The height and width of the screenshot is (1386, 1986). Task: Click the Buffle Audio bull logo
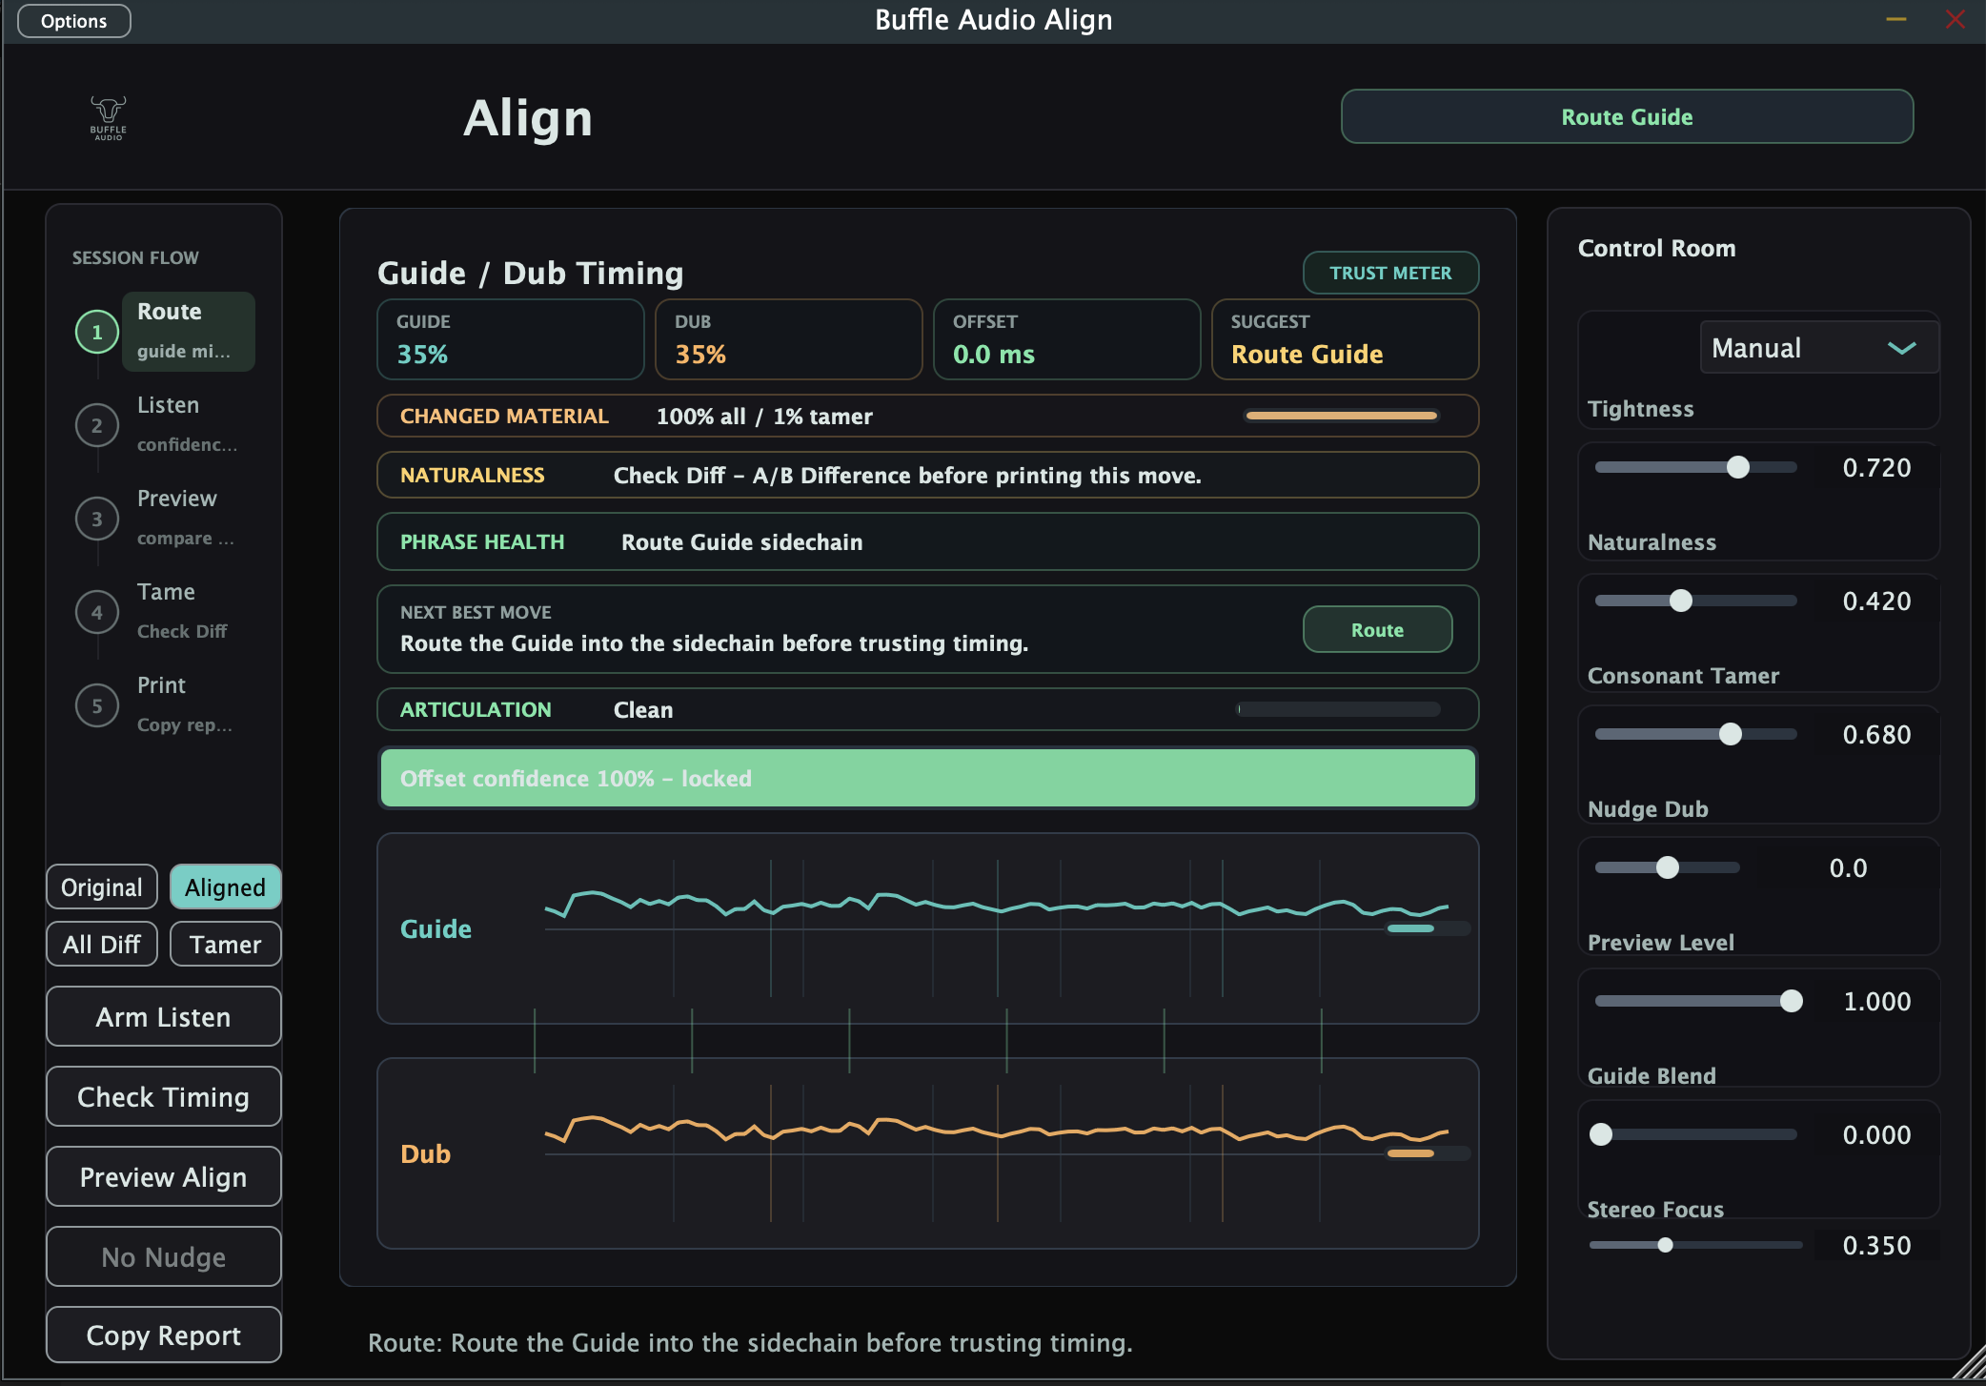(108, 117)
